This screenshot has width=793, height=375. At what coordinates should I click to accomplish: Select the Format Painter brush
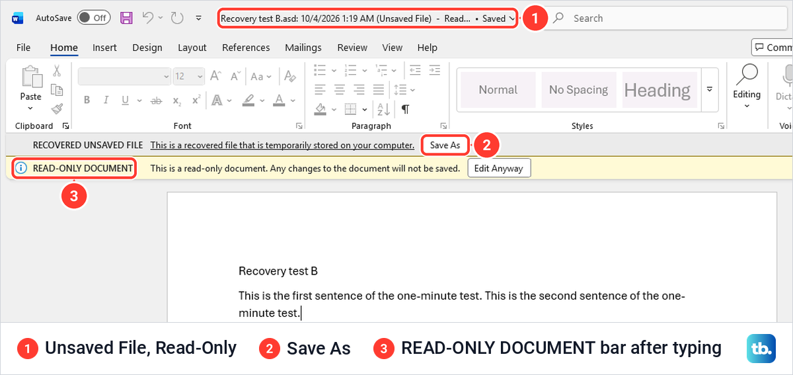57,108
